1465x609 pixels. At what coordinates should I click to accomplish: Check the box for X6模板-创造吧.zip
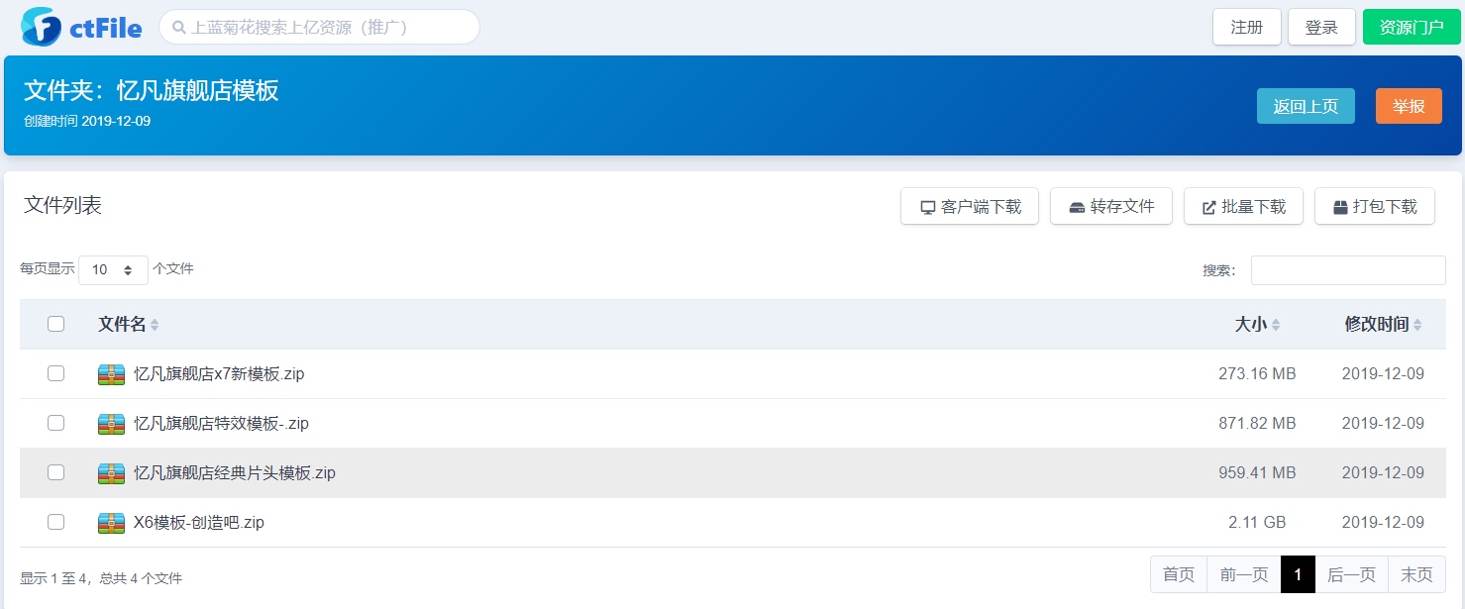point(55,522)
